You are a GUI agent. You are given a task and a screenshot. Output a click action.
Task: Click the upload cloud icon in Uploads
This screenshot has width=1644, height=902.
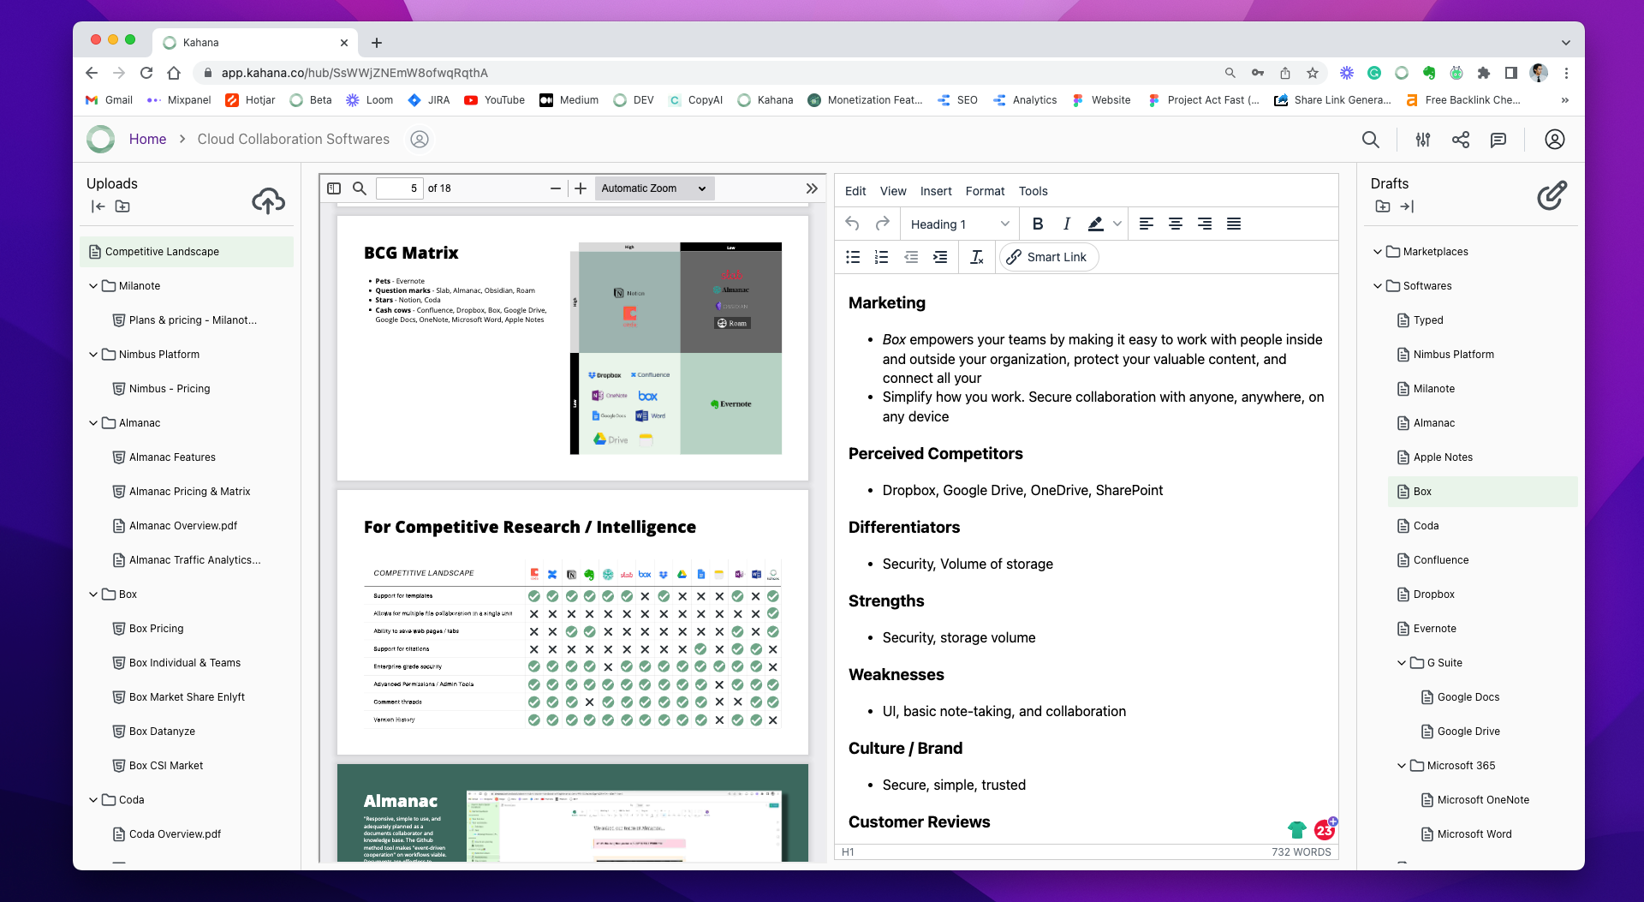[268, 200]
